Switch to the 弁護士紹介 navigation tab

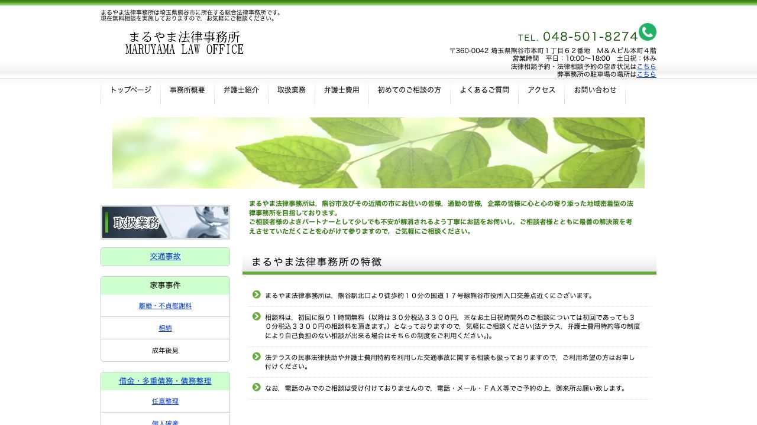241,90
